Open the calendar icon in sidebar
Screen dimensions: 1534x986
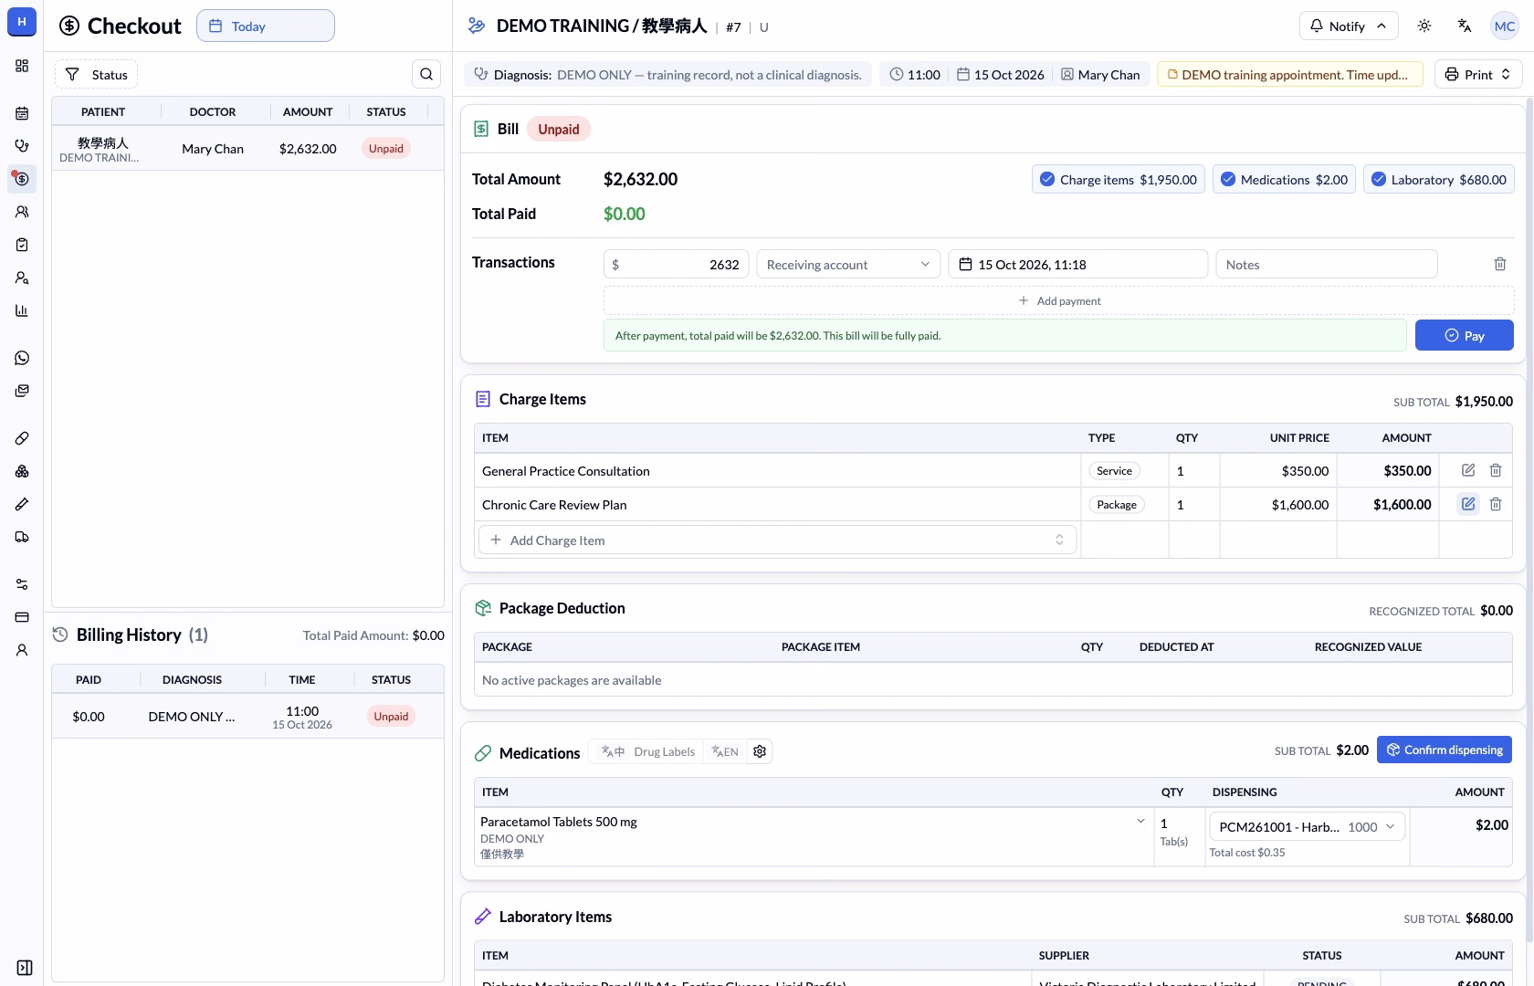22,113
